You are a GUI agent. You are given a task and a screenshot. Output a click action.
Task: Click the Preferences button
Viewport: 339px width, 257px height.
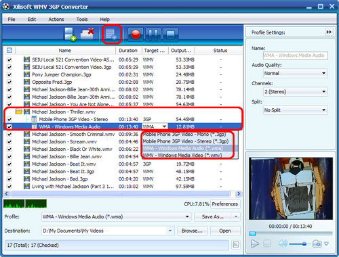(x=225, y=204)
